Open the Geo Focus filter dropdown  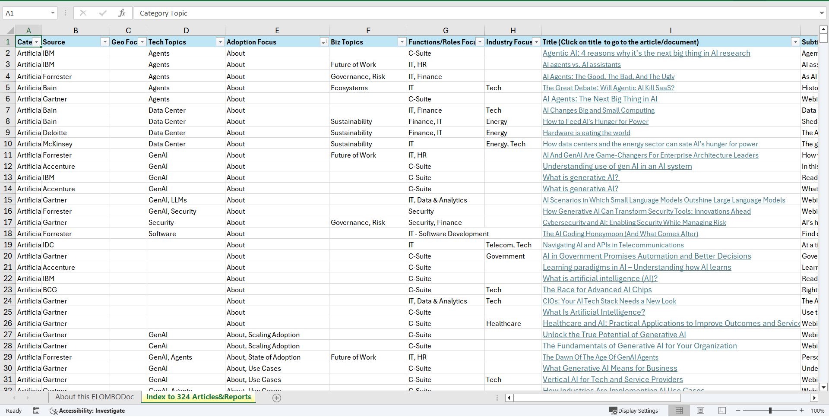pos(142,42)
